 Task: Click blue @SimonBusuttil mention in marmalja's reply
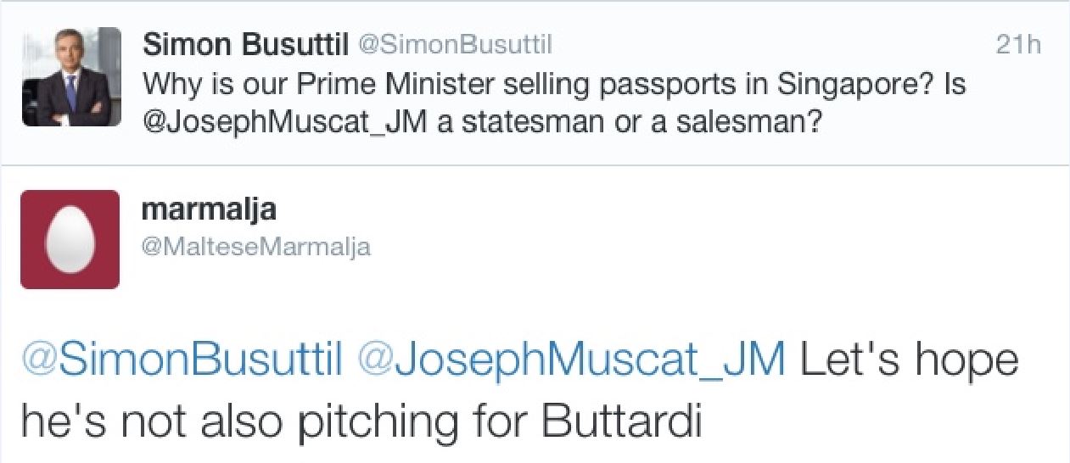tap(182, 360)
